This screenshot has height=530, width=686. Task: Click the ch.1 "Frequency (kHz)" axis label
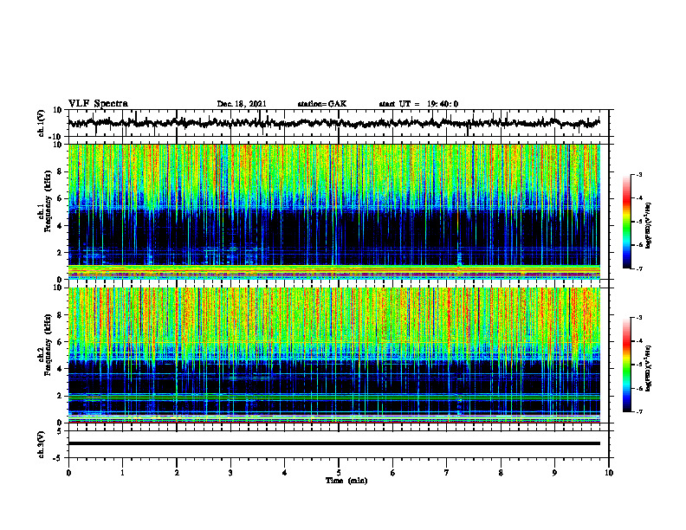[49, 201]
